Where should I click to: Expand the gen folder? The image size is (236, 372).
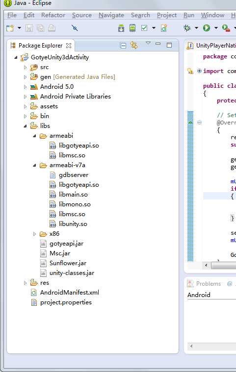(x=25, y=77)
